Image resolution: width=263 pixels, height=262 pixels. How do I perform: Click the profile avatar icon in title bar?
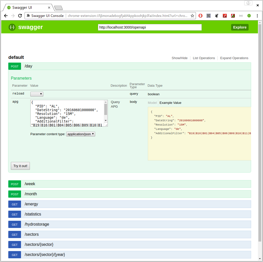coord(248,3)
